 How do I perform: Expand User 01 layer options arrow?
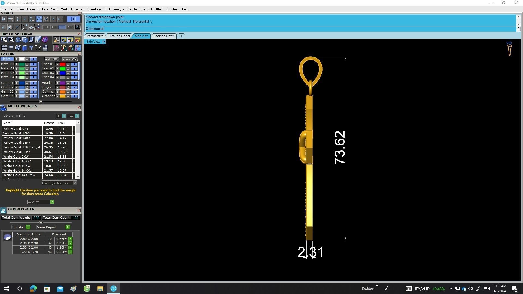click(x=57, y=64)
